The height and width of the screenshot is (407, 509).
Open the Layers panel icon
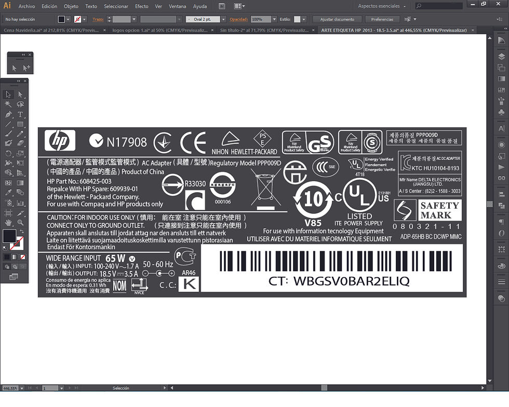pyautogui.click(x=501, y=57)
